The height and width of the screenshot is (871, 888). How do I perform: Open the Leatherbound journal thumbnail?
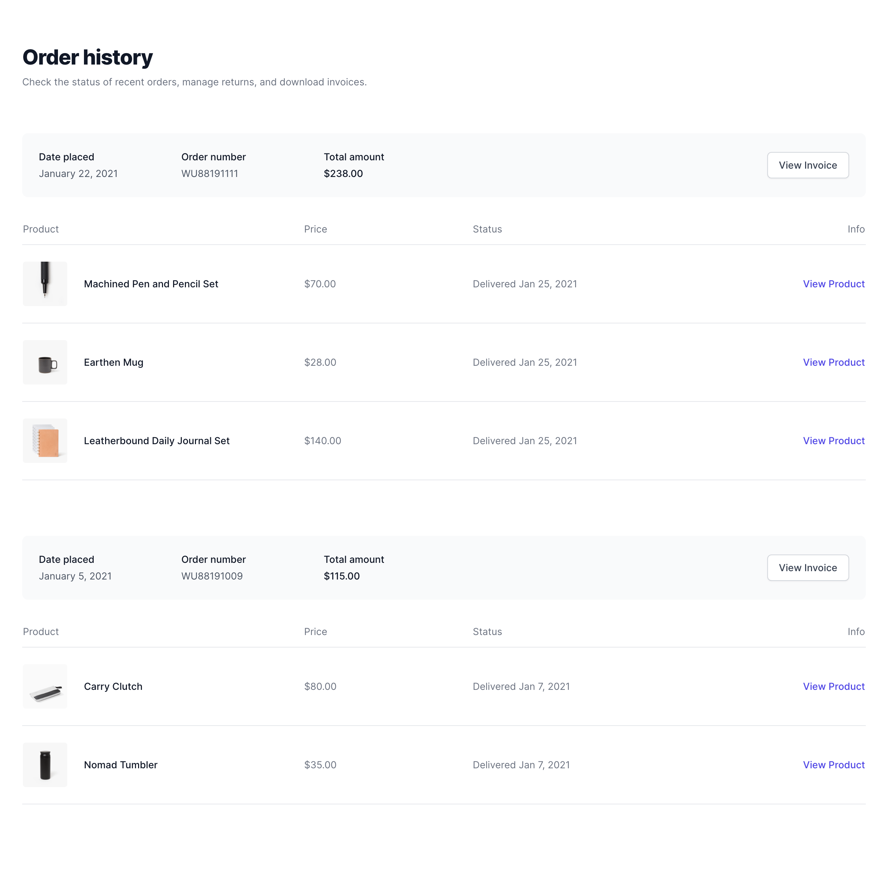point(45,441)
